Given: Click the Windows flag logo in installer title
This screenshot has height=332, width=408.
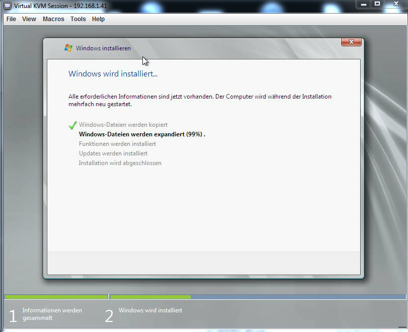Looking at the screenshot, I should click(68, 48).
